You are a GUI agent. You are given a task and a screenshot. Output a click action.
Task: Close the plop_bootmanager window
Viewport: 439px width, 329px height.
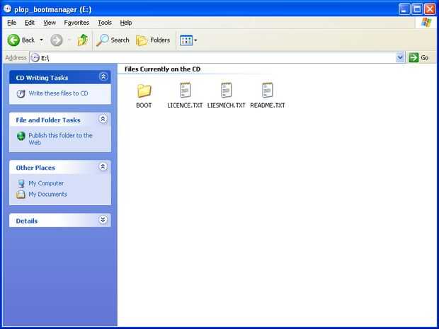430,9
